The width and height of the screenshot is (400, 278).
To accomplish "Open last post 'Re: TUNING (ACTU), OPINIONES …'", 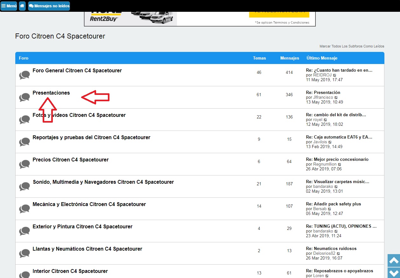I will tap(341, 226).
